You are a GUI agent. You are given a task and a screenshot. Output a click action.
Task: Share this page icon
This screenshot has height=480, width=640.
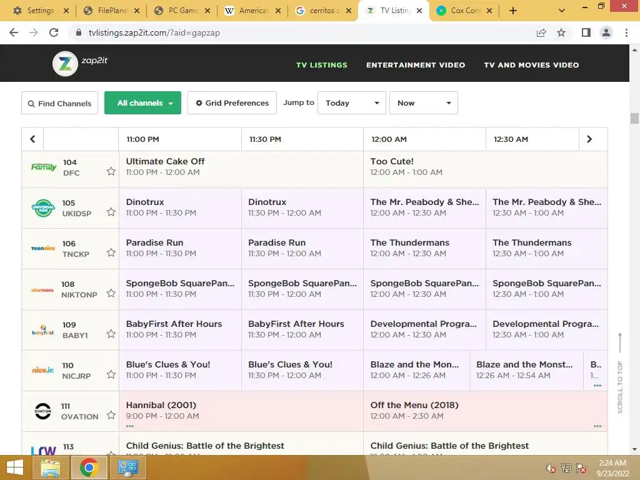[541, 32]
